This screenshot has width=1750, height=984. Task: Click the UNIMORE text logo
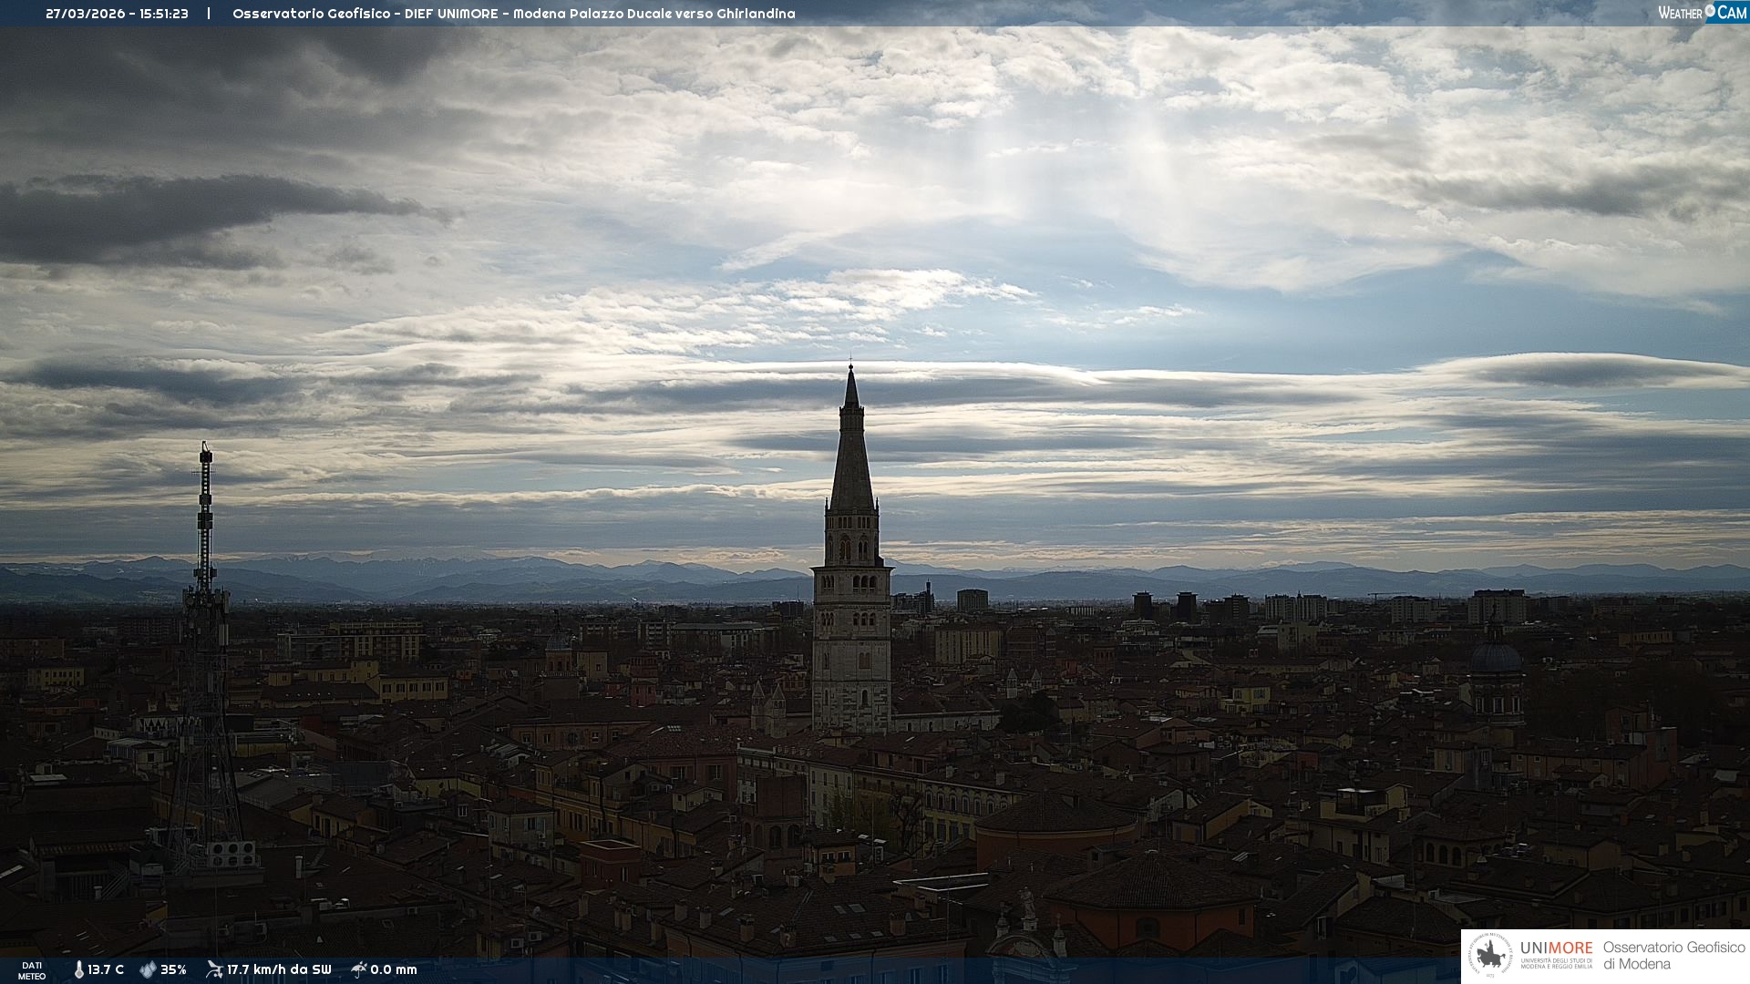[1556, 948]
